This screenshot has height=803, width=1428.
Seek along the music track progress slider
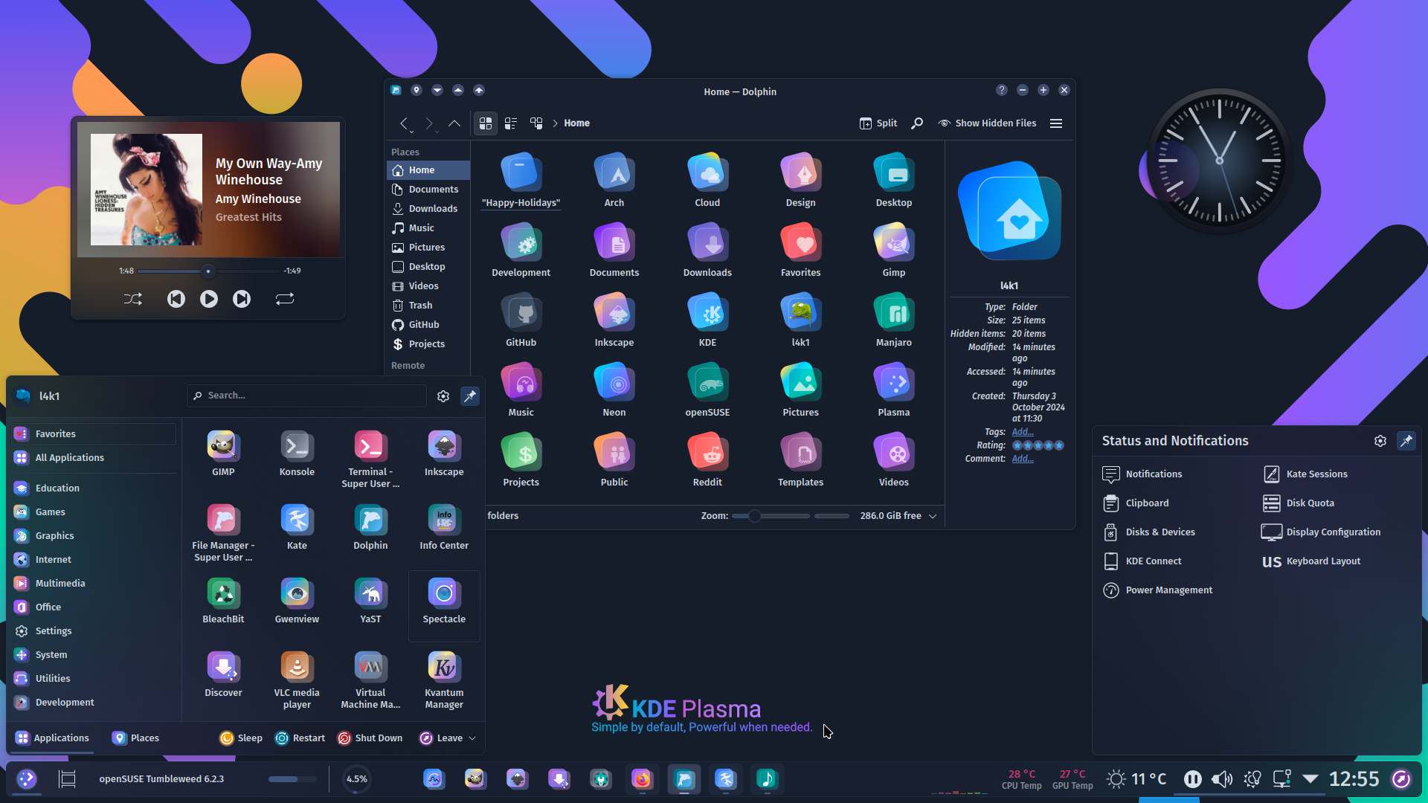click(x=208, y=271)
